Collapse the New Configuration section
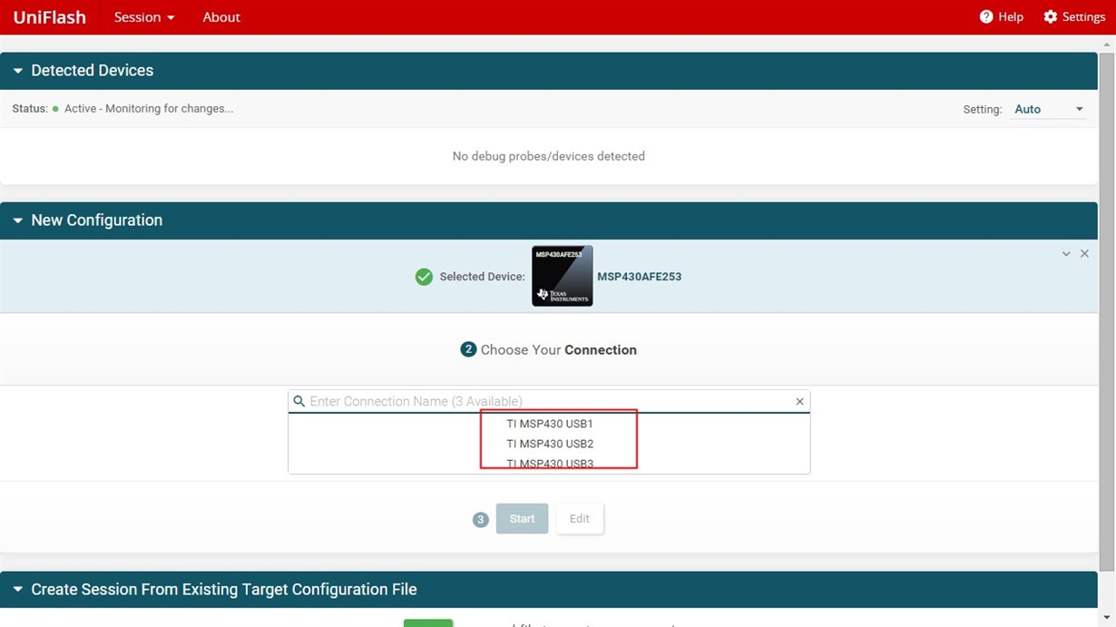Viewport: 1116px width, 627px height. coord(18,220)
